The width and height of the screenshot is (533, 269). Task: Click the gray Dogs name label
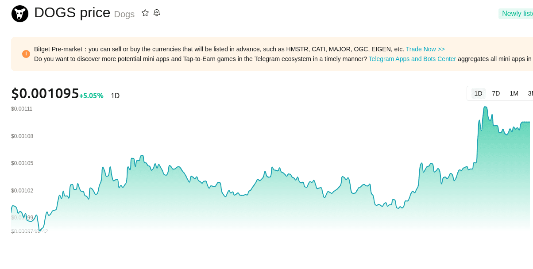point(124,14)
